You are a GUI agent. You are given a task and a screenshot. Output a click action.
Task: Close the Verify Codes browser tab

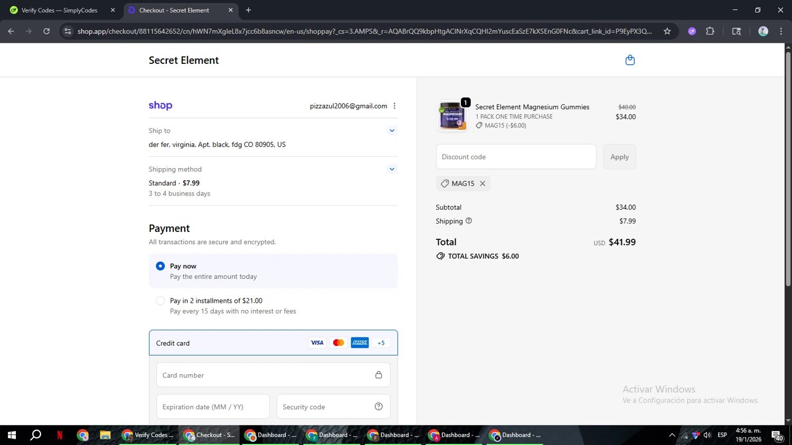pyautogui.click(x=112, y=10)
